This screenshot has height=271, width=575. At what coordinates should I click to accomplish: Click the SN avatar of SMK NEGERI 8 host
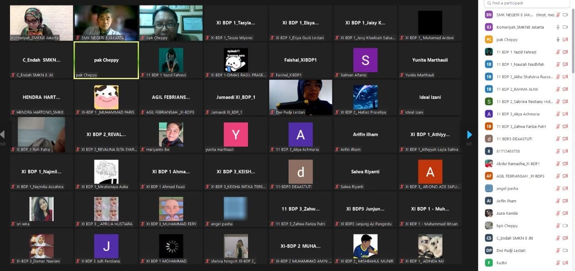[489, 15]
